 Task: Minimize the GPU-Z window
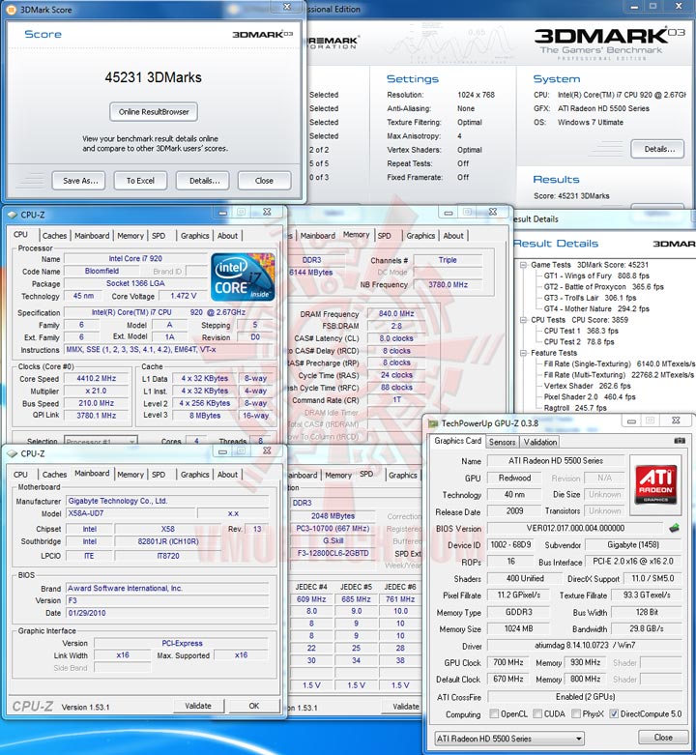631,421
